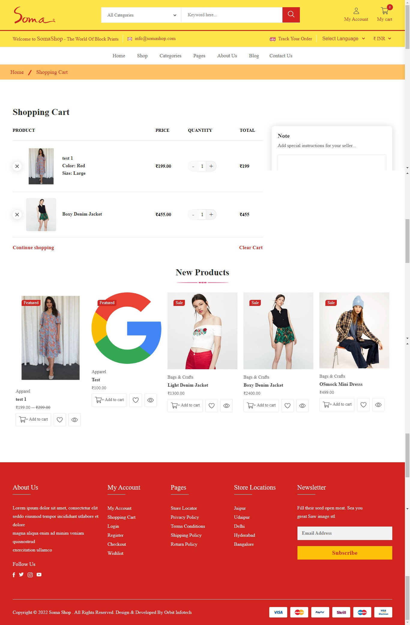410x625 pixels.
Task: Click the Track Your Order truck icon
Action: 273,39
